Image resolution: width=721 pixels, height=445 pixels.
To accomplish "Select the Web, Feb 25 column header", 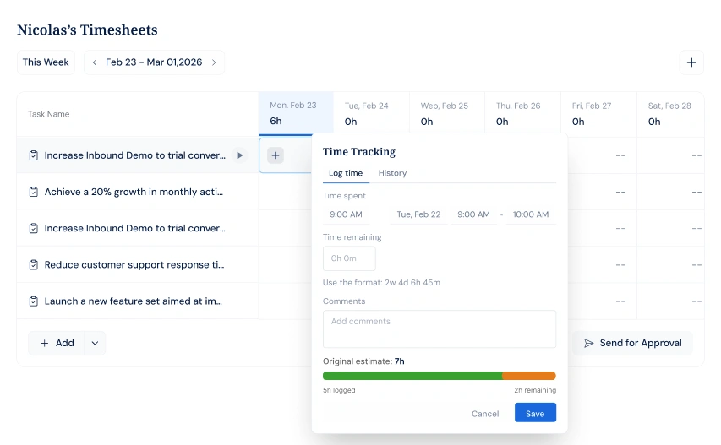I will tap(447, 113).
